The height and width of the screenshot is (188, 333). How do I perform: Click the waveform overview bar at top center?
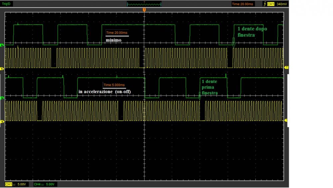144,4
